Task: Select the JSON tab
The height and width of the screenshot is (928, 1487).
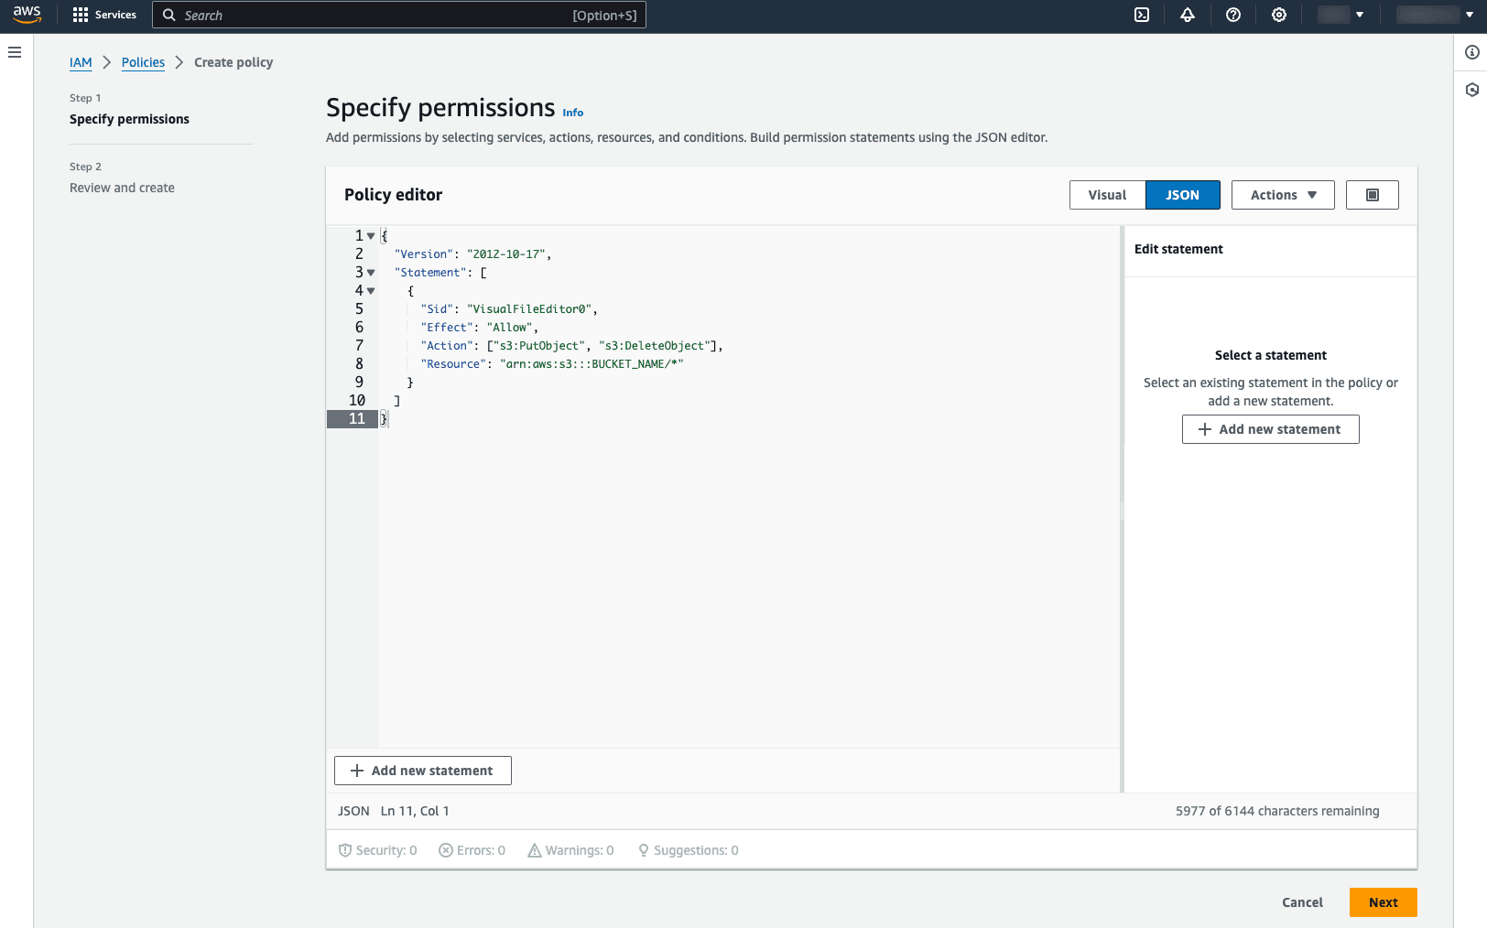Action: pos(1182,194)
